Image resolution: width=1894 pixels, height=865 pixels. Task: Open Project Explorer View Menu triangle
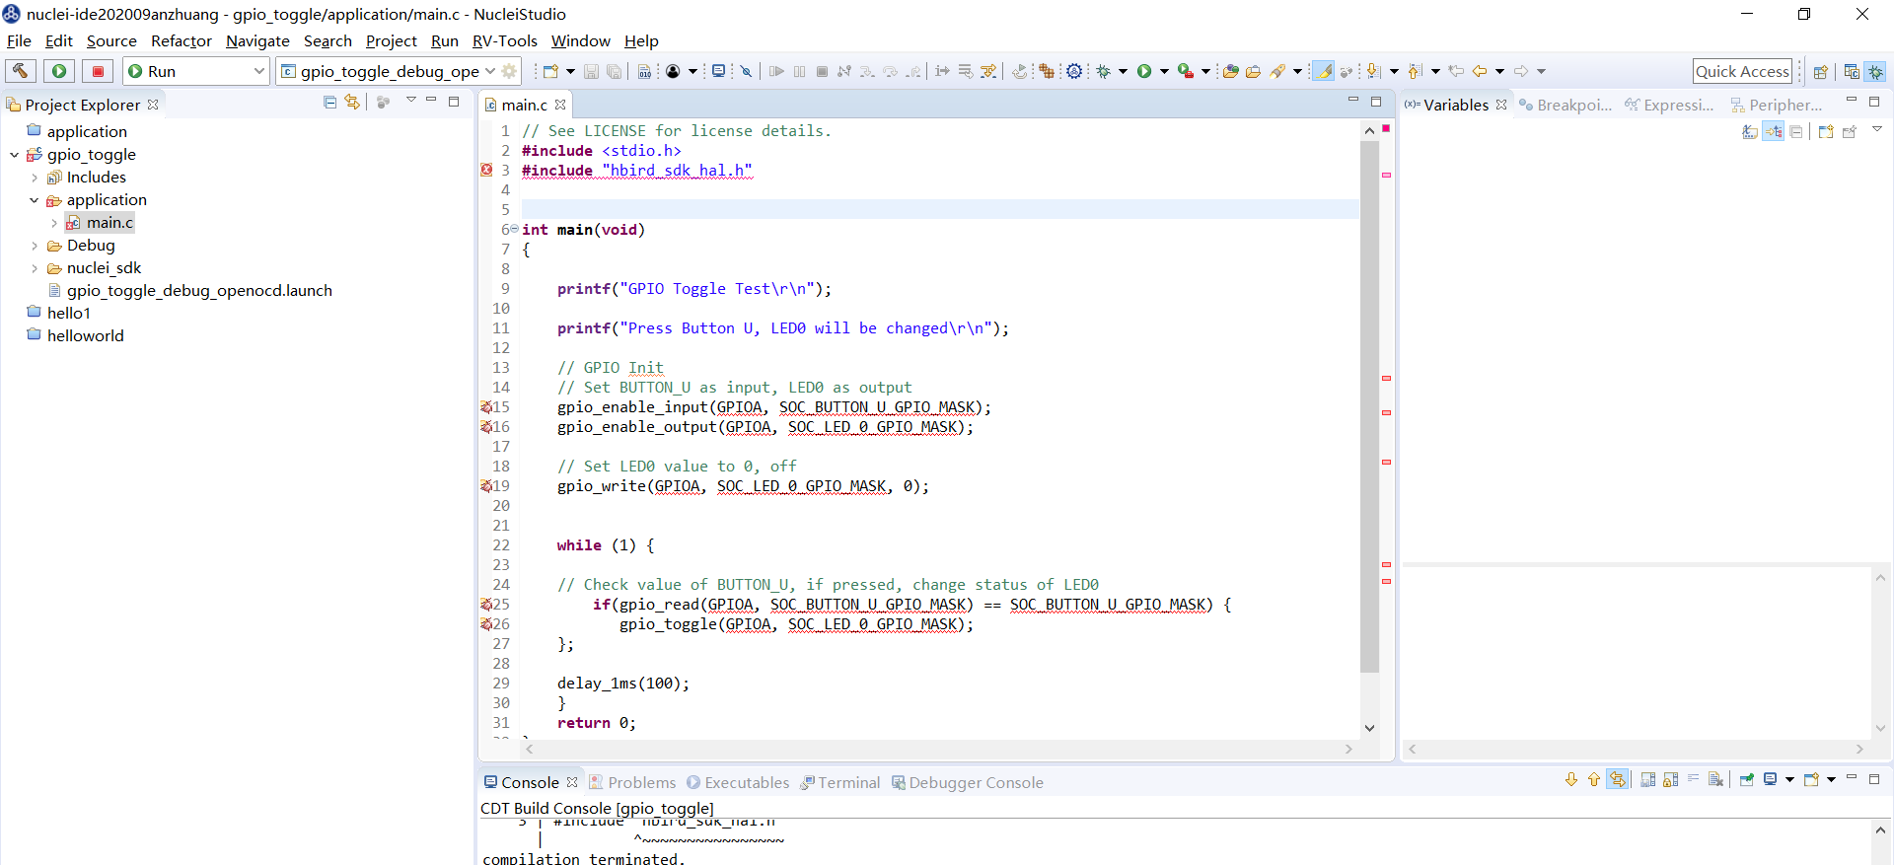pyautogui.click(x=411, y=101)
